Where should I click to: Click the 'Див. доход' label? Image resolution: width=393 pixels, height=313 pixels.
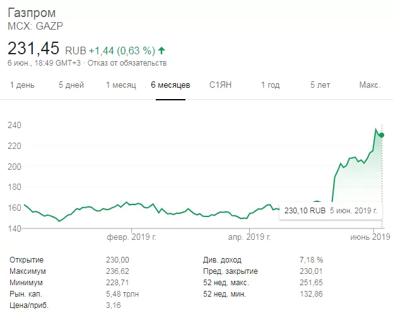(222, 260)
